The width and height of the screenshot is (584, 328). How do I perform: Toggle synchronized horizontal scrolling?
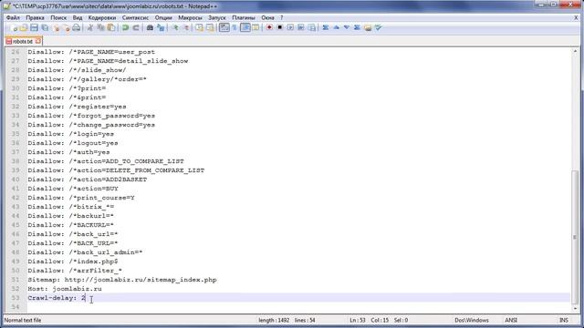tap(210, 28)
